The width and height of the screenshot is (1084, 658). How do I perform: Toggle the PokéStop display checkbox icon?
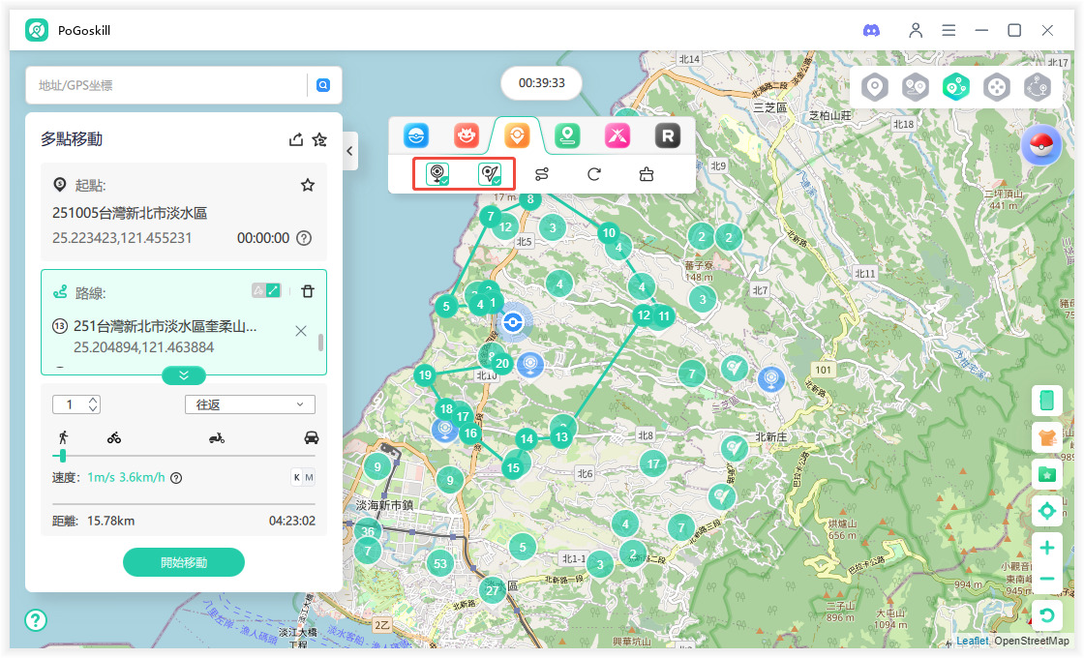coord(438,173)
